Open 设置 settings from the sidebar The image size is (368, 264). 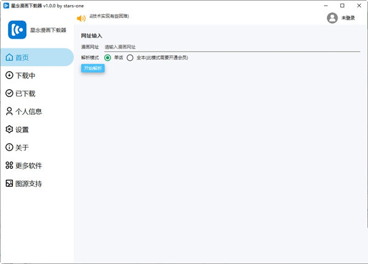[21, 130]
